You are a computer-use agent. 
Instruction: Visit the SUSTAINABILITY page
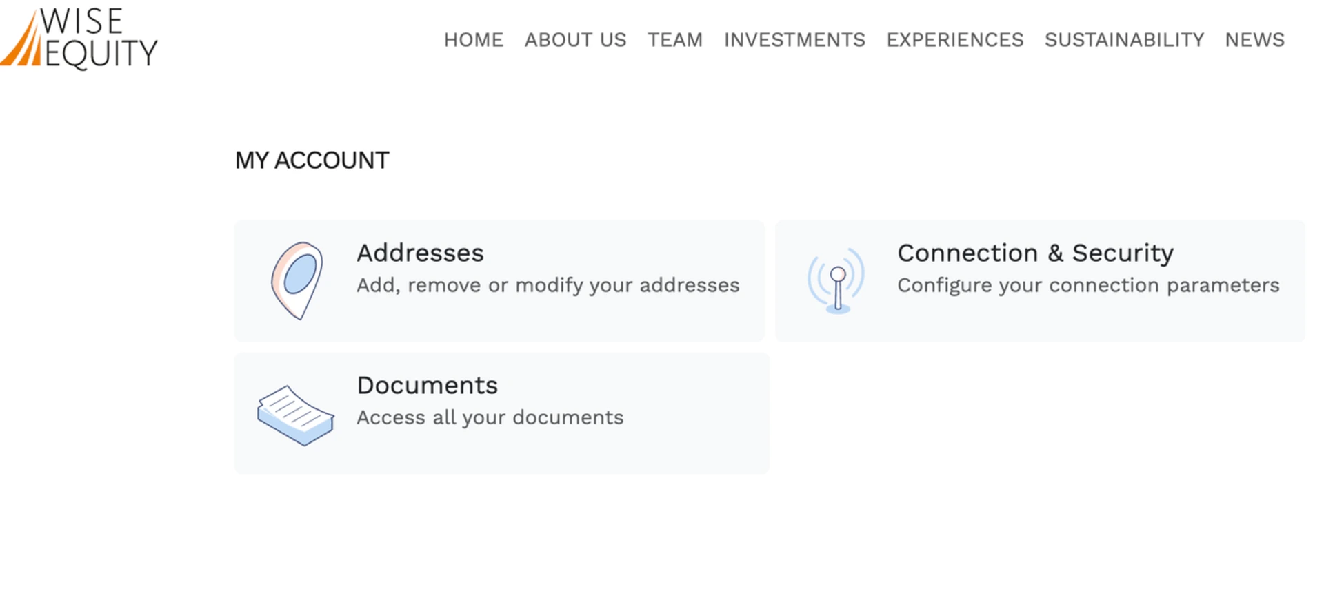coord(1124,40)
